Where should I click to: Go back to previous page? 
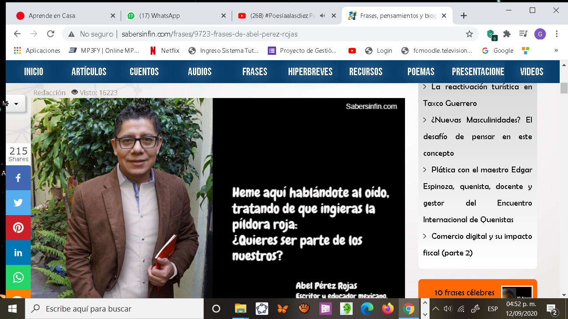point(17,34)
